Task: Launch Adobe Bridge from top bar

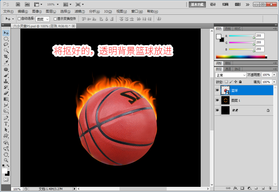Action: coord(18,4)
